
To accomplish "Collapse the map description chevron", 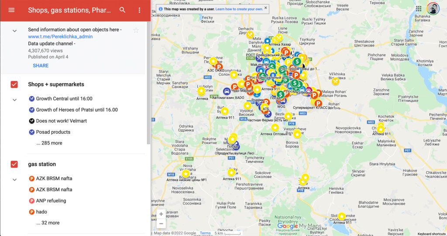I will pos(14,30).
